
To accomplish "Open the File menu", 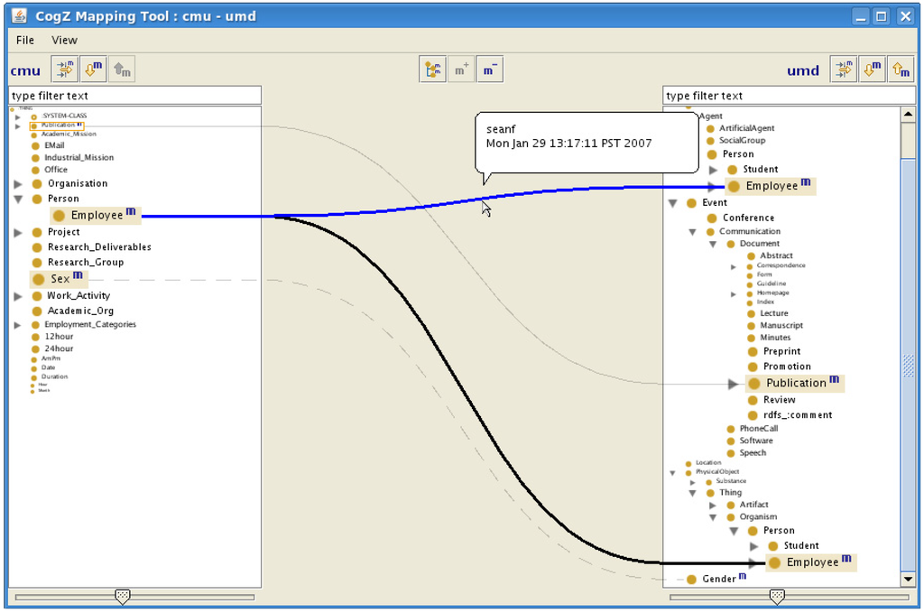I will (25, 40).
